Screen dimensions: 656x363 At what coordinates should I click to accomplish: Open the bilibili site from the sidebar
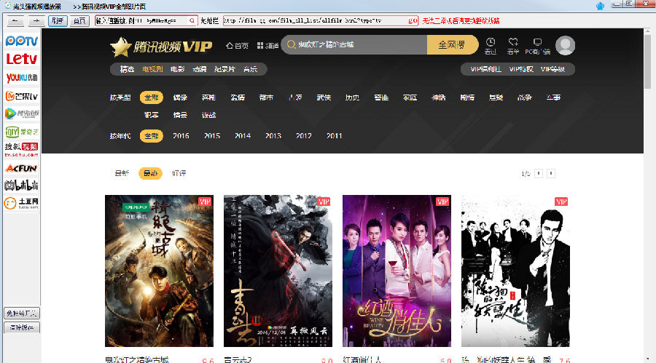(x=21, y=186)
